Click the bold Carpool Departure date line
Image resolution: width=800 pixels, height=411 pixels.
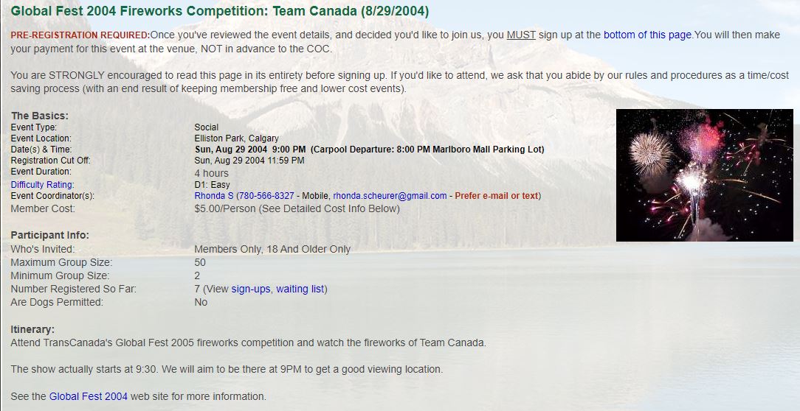369,150
